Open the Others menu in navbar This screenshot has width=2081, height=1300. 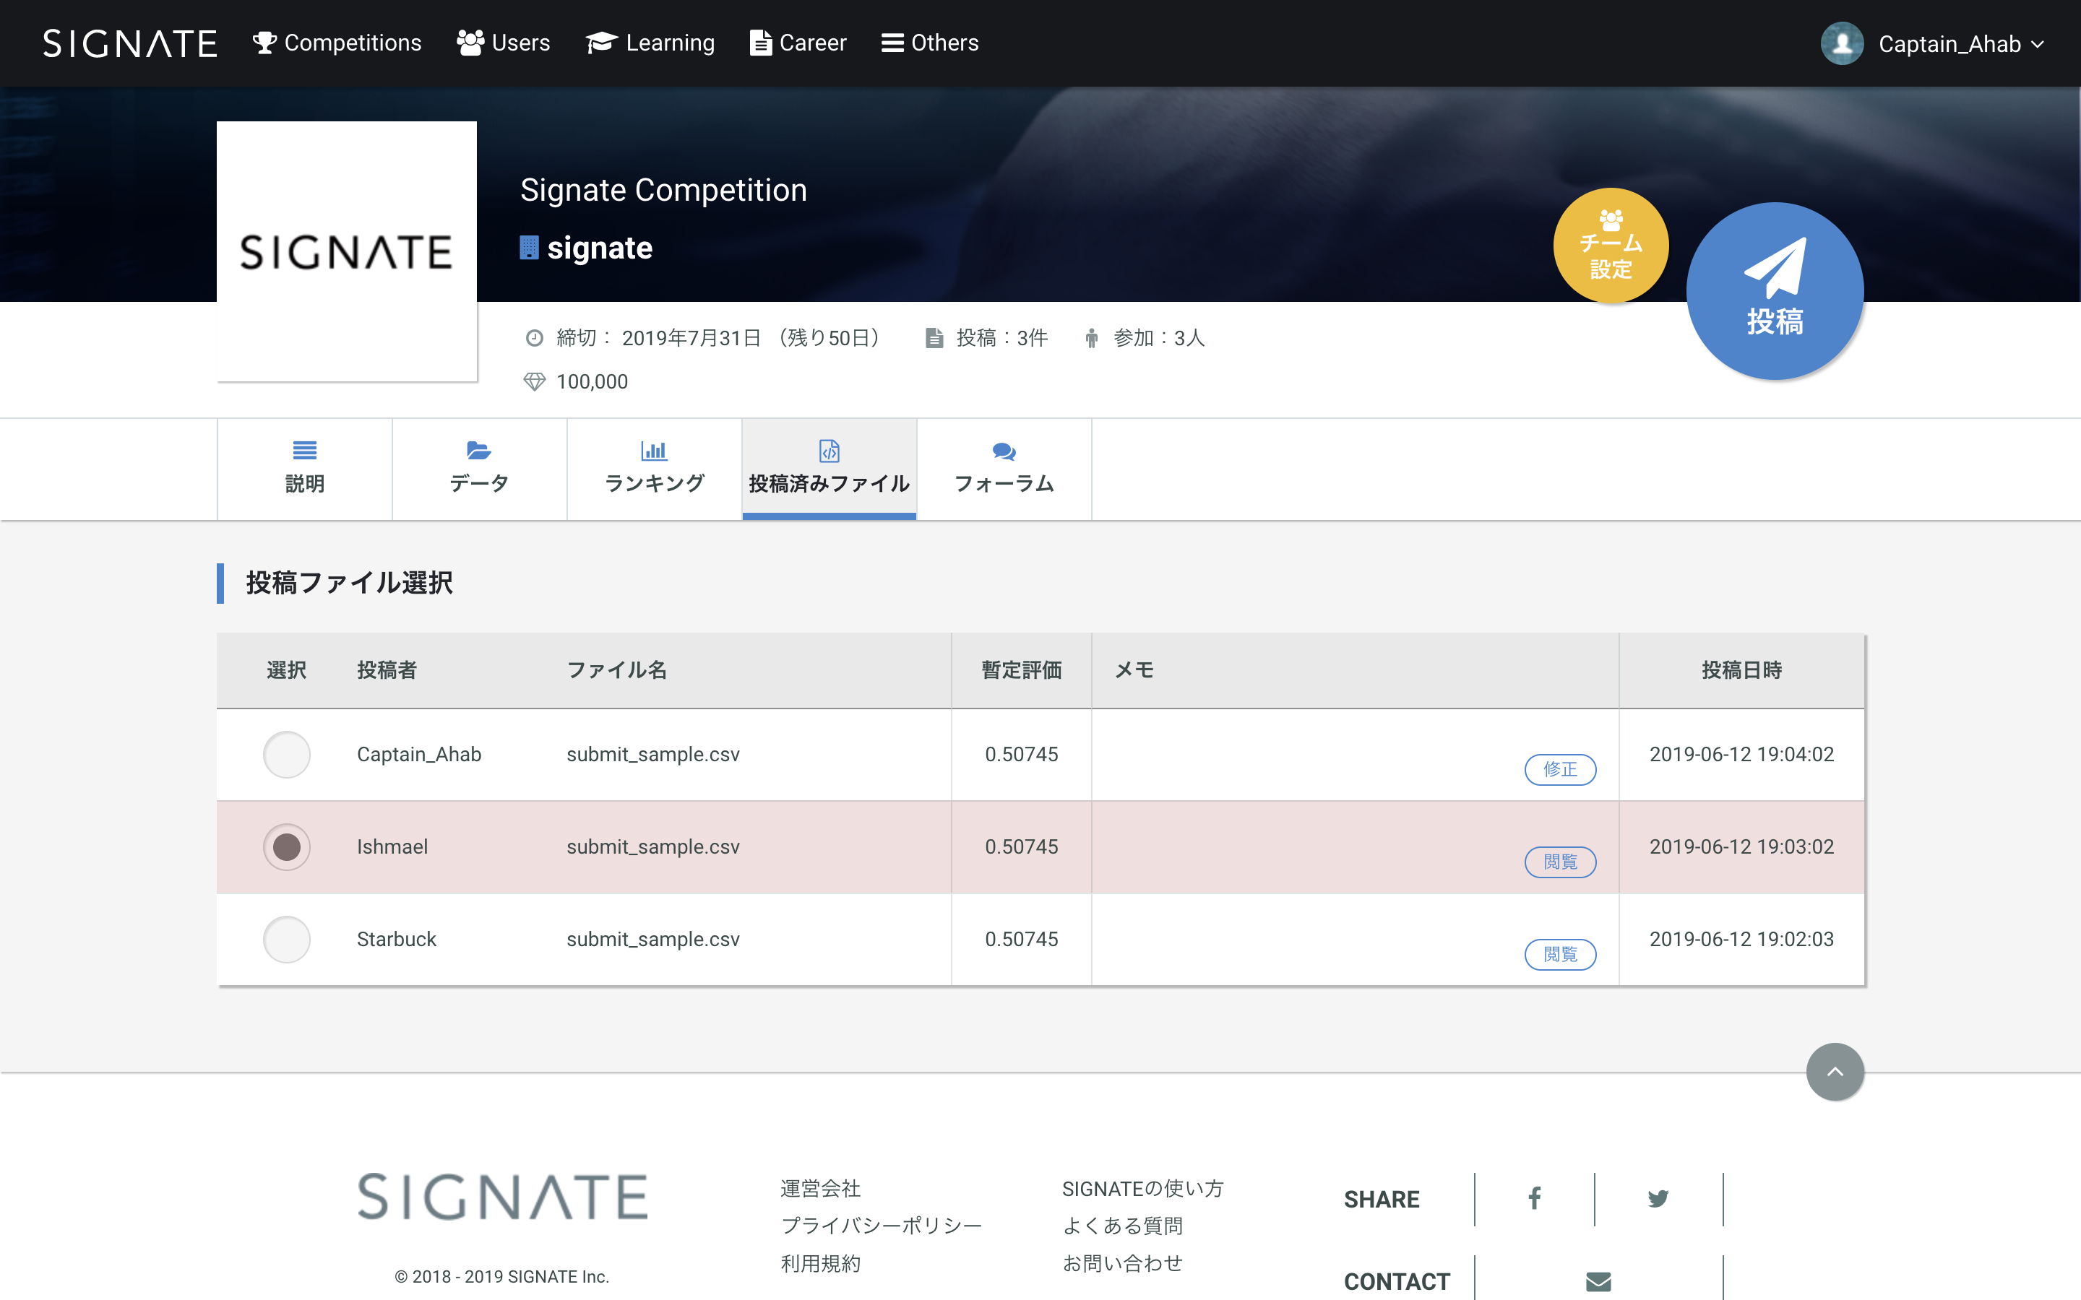click(929, 43)
